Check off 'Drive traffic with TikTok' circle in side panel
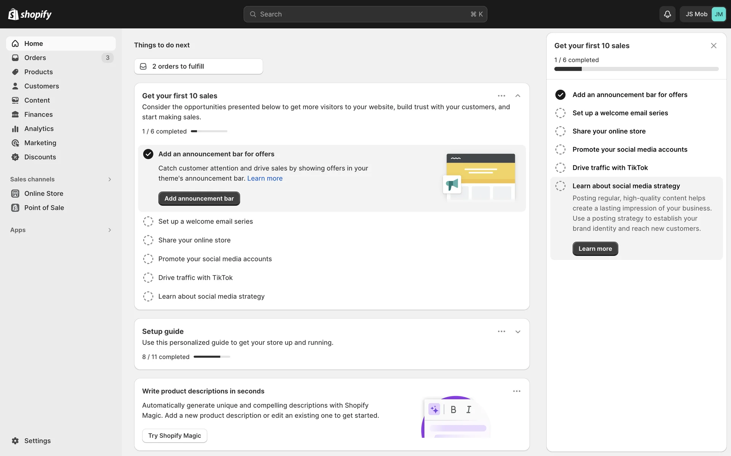 tap(560, 168)
